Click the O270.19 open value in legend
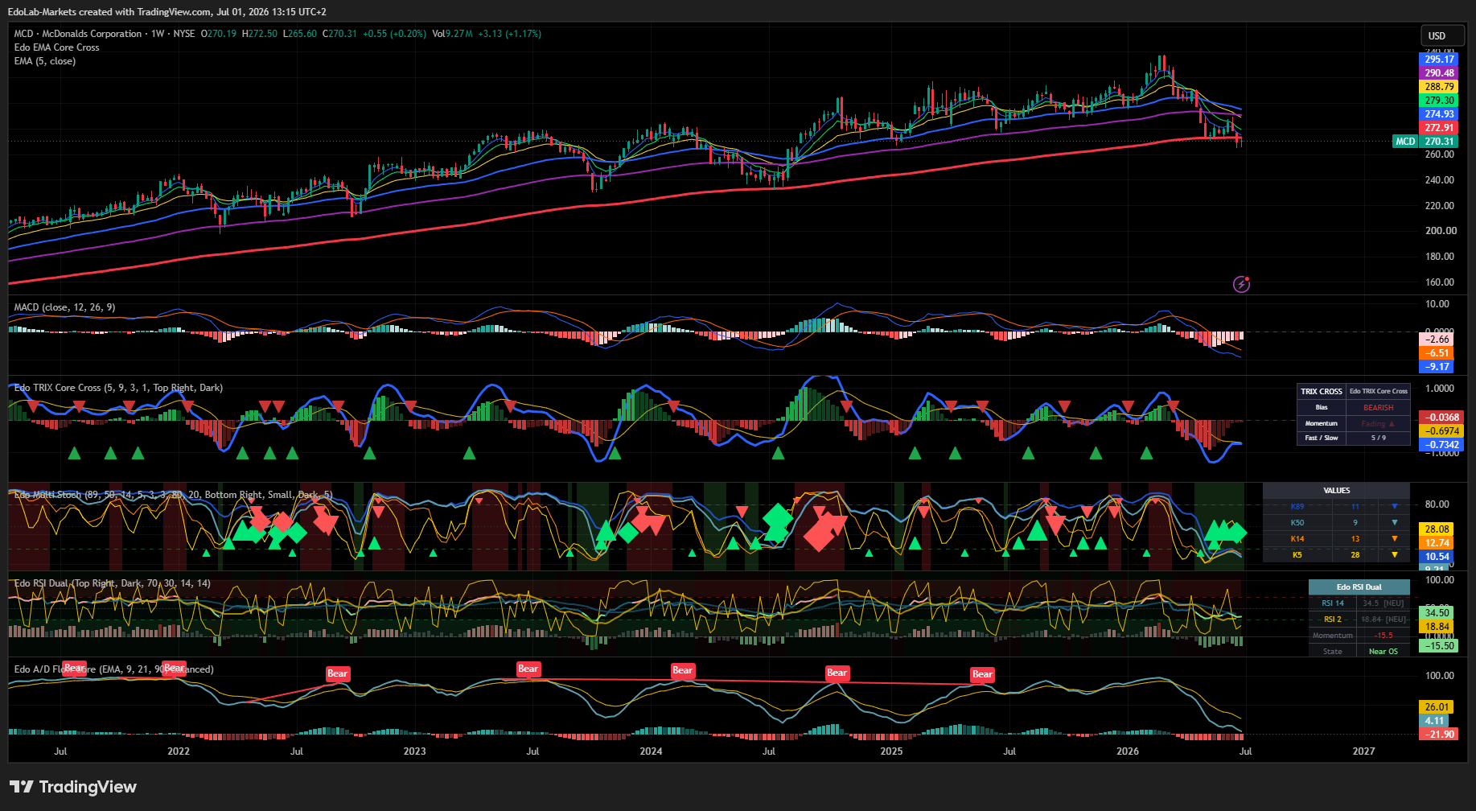 (x=219, y=34)
